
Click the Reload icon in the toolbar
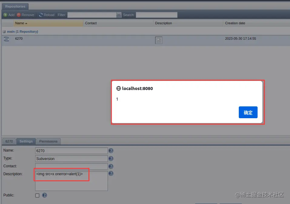click(x=40, y=15)
